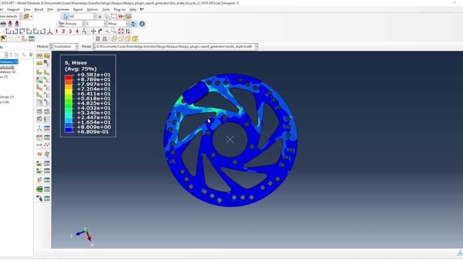Select the Rotate View tool
Viewport: 463px width, 260px height.
100,31
